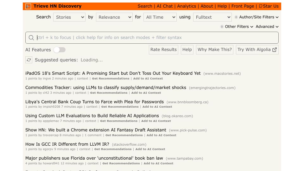Click author ingve on first story
The image size is (304, 171).
tap(47, 79)
